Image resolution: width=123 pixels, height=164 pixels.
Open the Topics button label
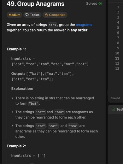click(35, 15)
